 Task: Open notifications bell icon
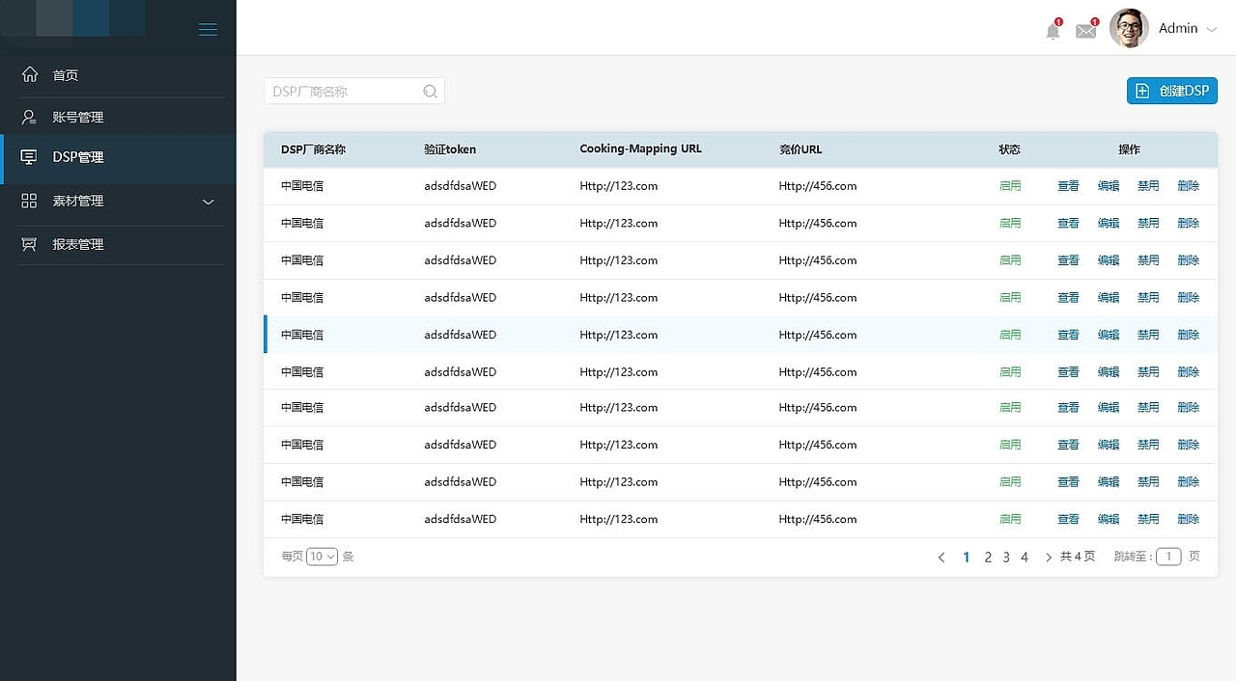(1053, 31)
